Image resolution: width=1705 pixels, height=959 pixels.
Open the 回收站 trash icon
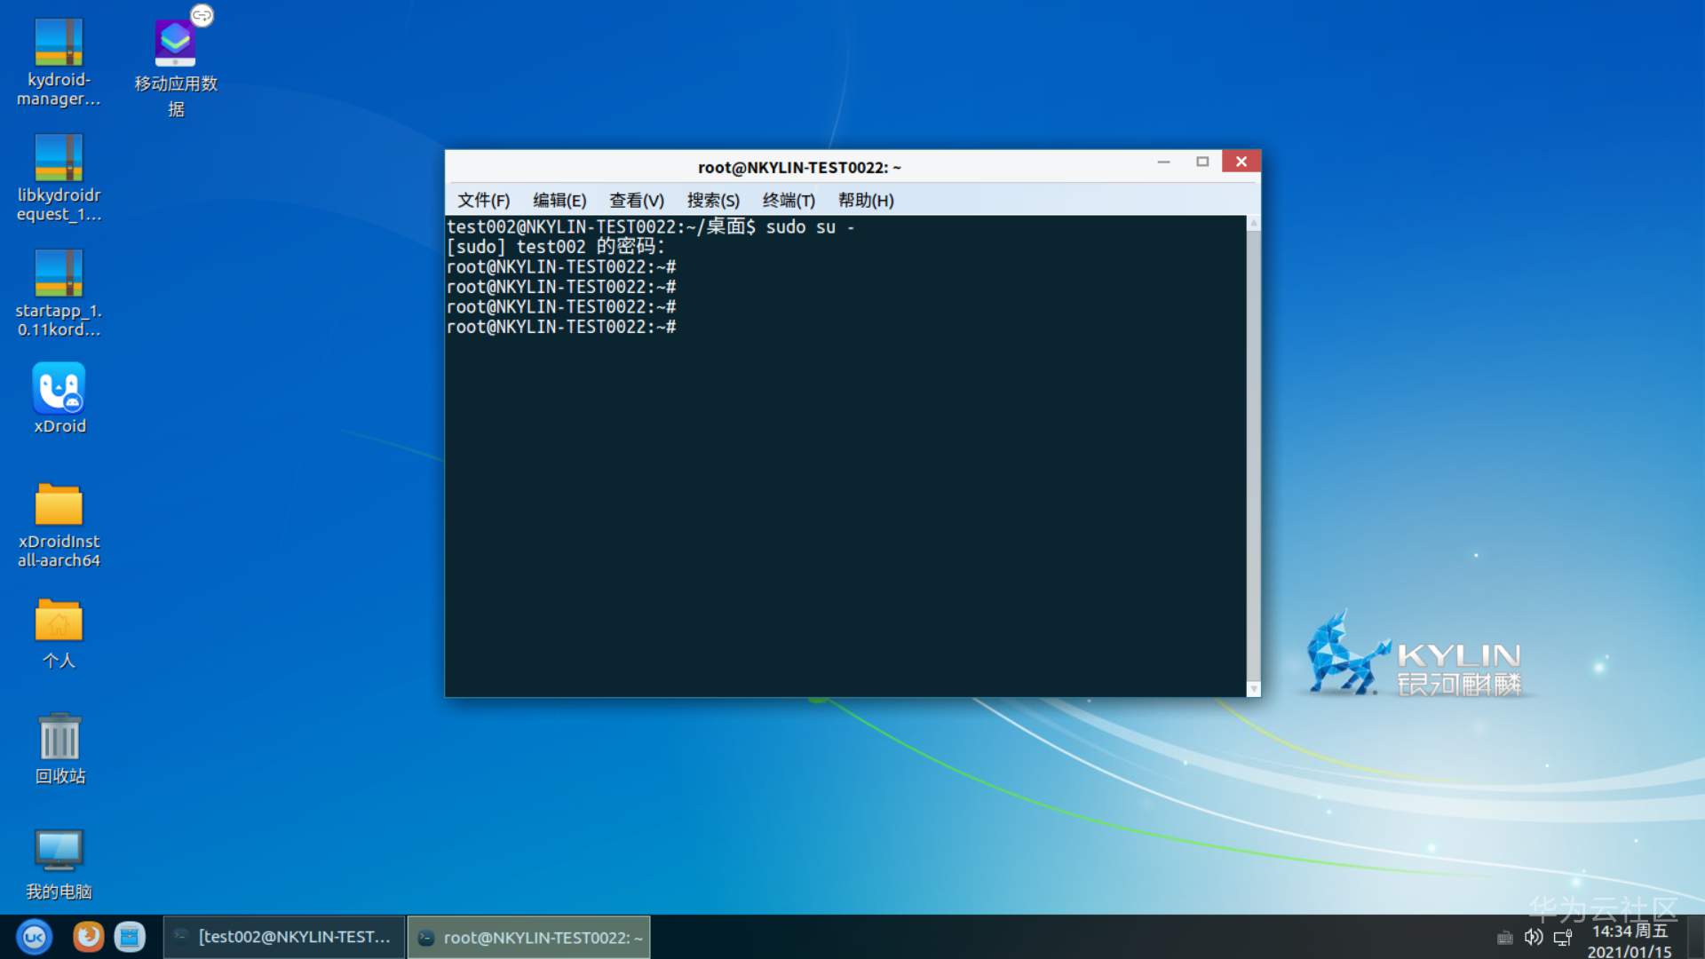(59, 737)
